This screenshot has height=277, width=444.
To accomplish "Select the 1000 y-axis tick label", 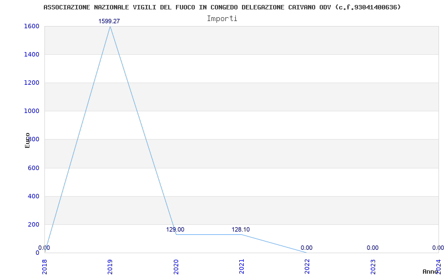I will [32, 111].
